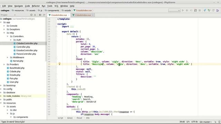Click the Debug toolbar icon
221x124 pixels.
click(x=187, y=10)
